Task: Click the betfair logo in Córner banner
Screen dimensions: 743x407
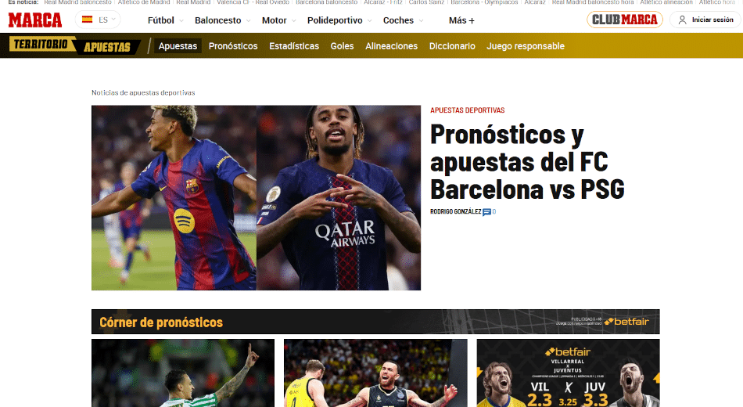Action: pos(626,322)
